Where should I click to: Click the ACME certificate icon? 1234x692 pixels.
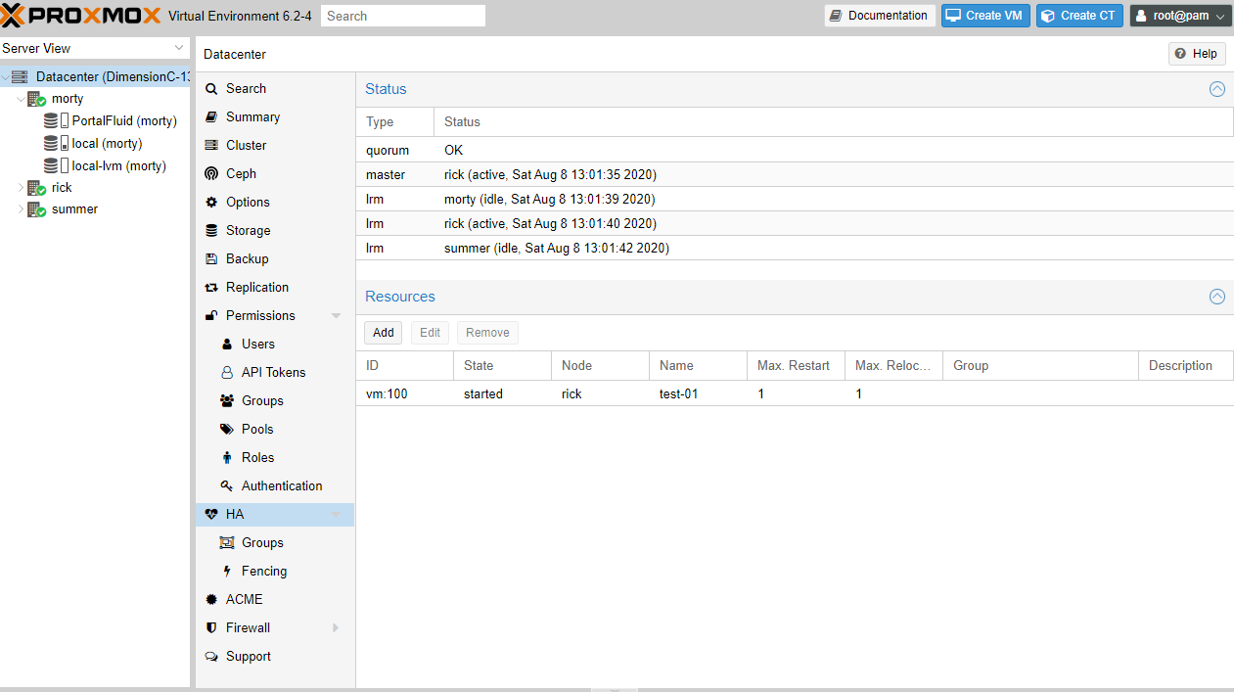coord(211,599)
